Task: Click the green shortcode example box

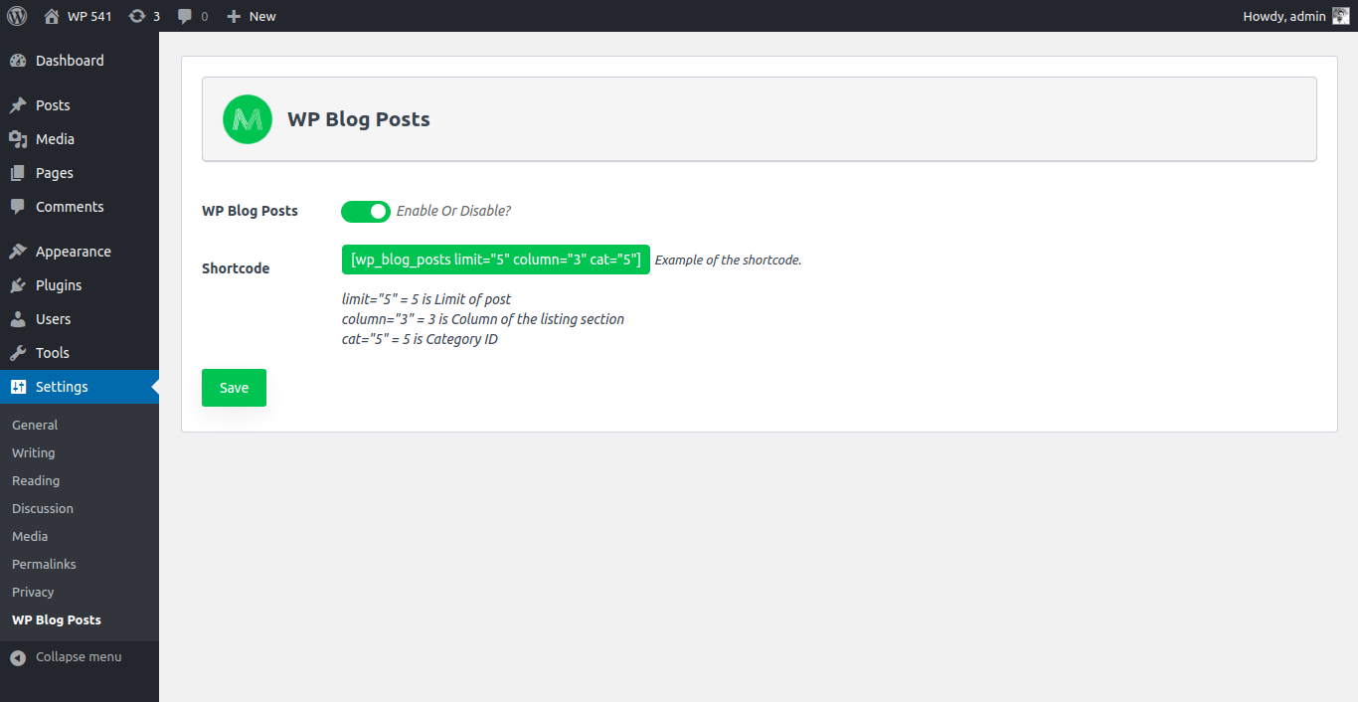Action: [x=495, y=260]
